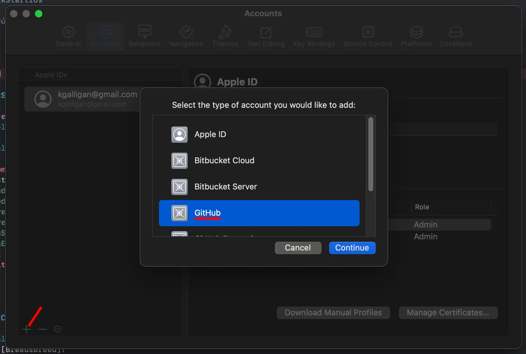
Task: Open the Key Bindings preferences tab
Action: (x=314, y=36)
